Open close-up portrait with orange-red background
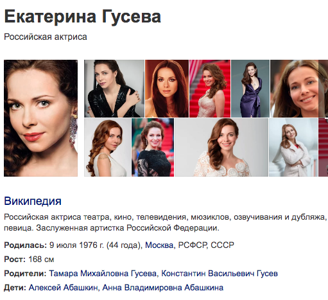This screenshot has width=328, height=300. (x=167, y=89)
